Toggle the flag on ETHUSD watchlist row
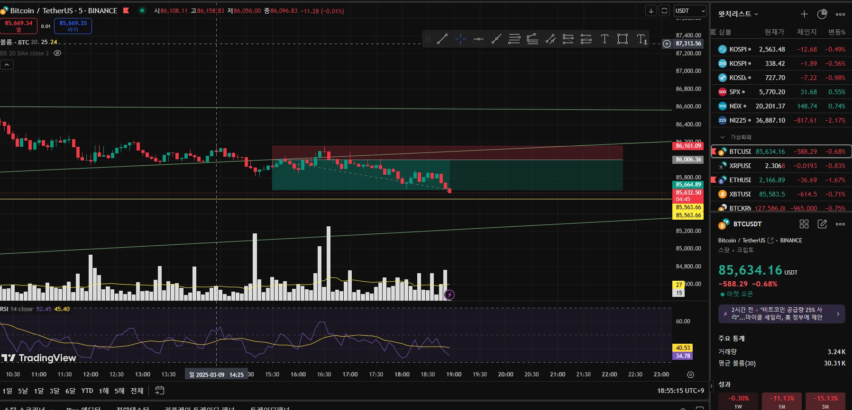Image resolution: width=852 pixels, height=410 pixels. click(x=714, y=180)
